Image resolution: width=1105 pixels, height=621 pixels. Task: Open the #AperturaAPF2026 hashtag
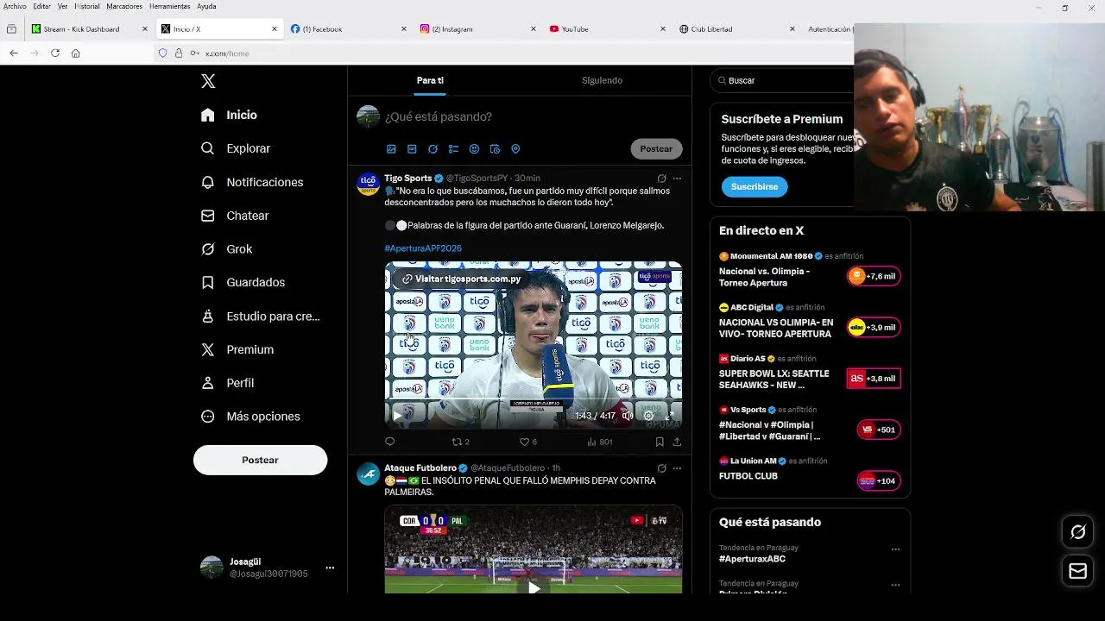point(423,248)
